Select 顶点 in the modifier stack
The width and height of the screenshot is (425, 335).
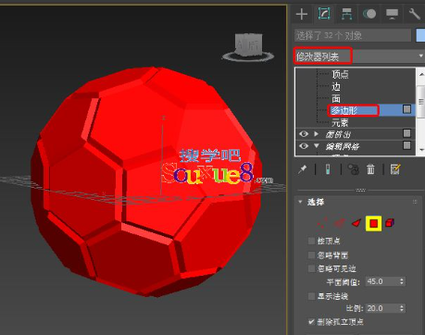[x=340, y=74]
